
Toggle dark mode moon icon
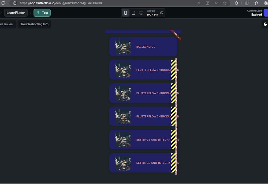(x=265, y=24)
